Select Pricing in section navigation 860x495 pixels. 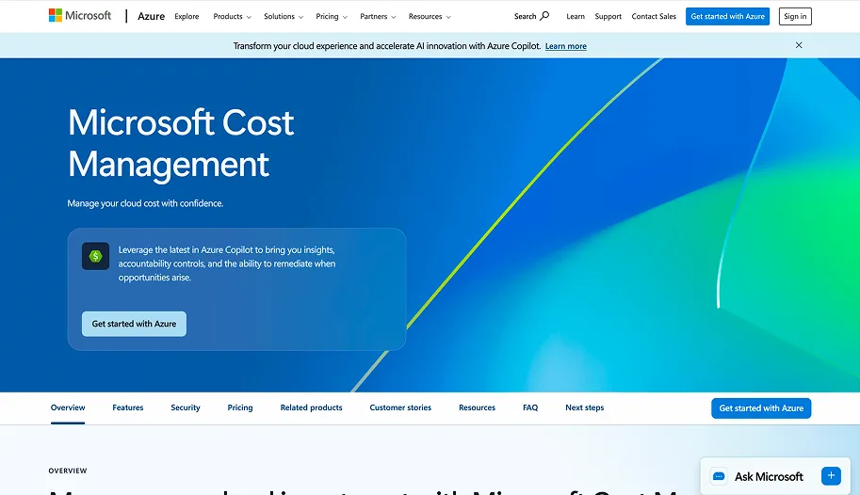[x=240, y=407]
